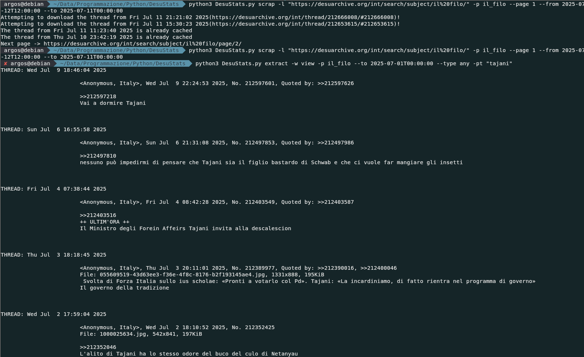Screen dimensions: 584x357
Task: Click the quoted reply >>212352046
Action: pos(98,347)
